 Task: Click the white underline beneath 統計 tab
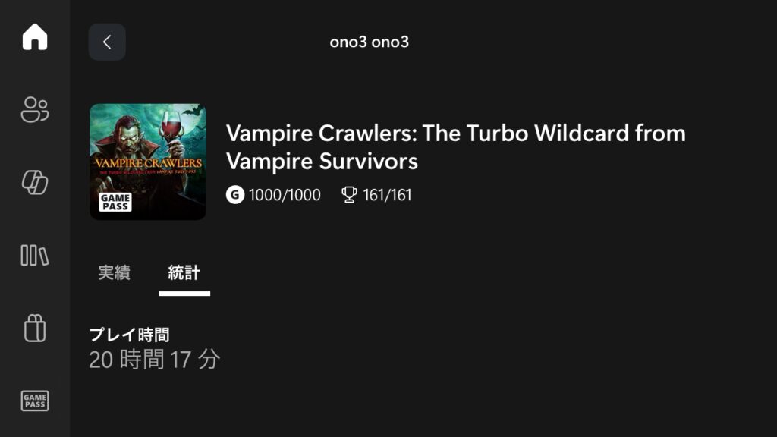[184, 293]
